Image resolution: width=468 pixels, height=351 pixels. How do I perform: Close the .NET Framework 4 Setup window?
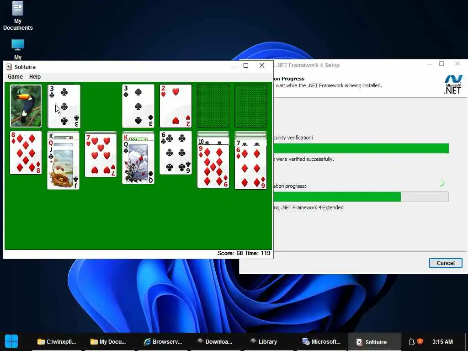tap(457, 64)
